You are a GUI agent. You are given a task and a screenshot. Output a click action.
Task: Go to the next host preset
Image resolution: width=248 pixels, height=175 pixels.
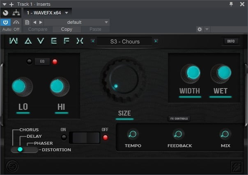click(41, 23)
